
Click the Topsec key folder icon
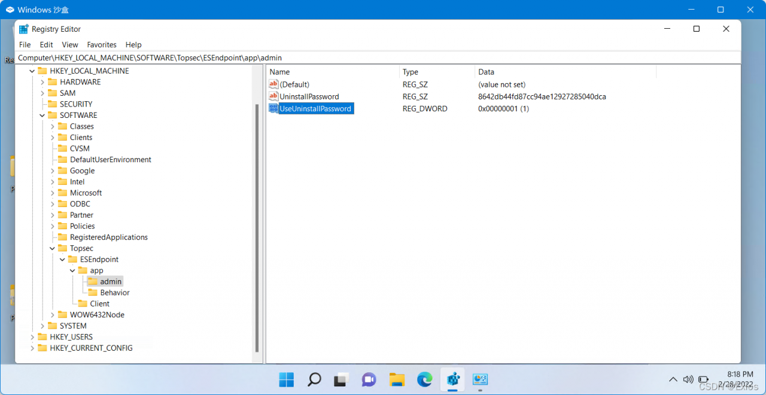63,248
